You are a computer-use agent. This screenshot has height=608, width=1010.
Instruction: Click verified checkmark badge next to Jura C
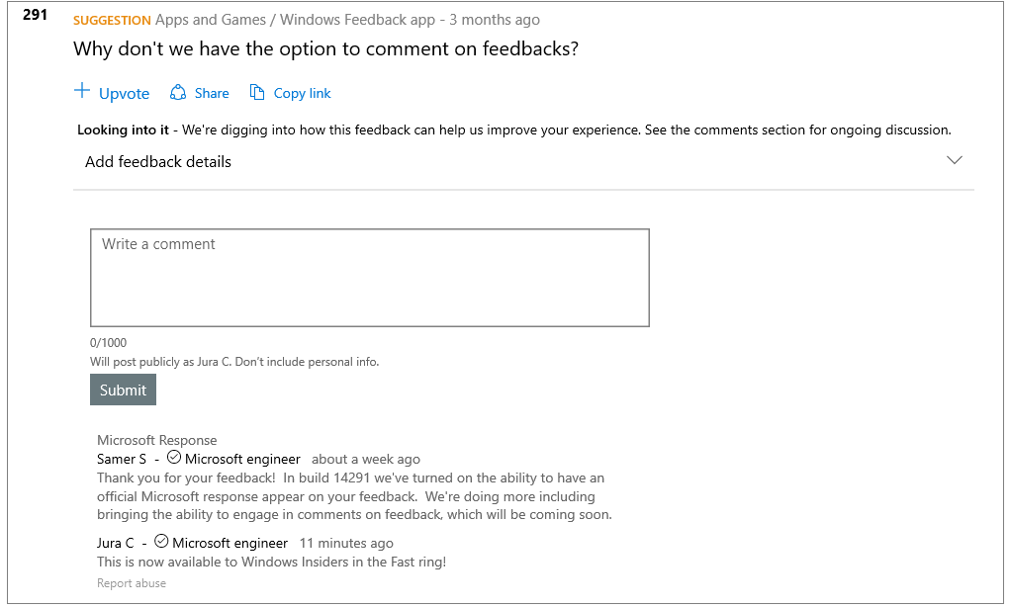(161, 541)
